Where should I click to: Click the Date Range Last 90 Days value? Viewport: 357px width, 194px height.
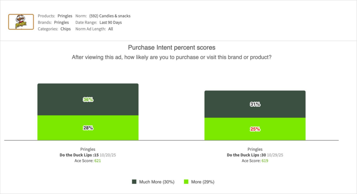coord(108,23)
